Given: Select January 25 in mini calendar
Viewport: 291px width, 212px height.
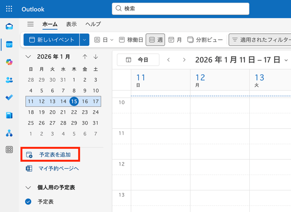Looking at the screenshot, I should click(31, 123).
